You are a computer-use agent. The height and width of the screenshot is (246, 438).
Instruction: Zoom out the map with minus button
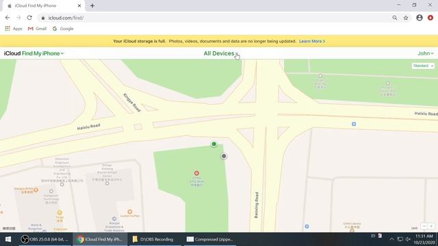coord(424,226)
